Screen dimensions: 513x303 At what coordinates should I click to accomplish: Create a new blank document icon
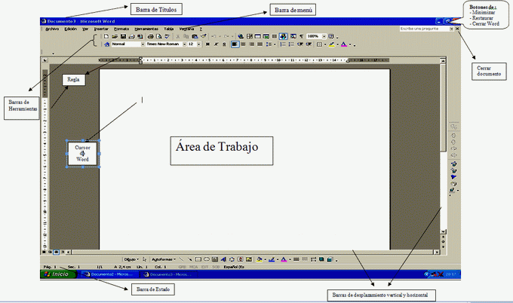tap(106, 36)
